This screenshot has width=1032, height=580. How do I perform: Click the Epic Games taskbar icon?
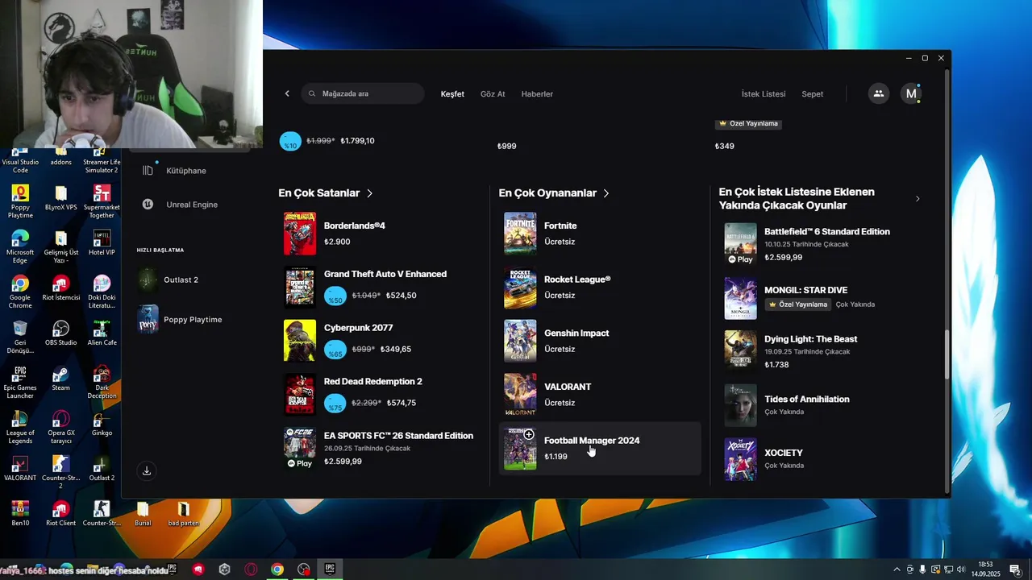click(x=330, y=570)
